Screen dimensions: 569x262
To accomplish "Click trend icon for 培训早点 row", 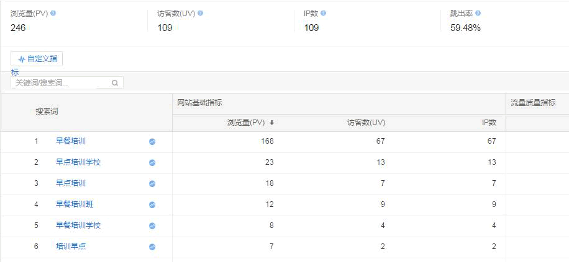I will (152, 247).
